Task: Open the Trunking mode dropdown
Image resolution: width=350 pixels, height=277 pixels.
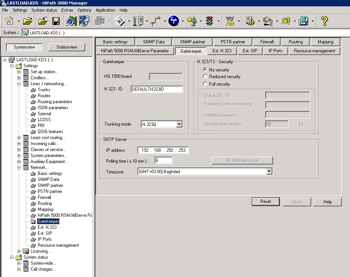Action: coord(179,124)
